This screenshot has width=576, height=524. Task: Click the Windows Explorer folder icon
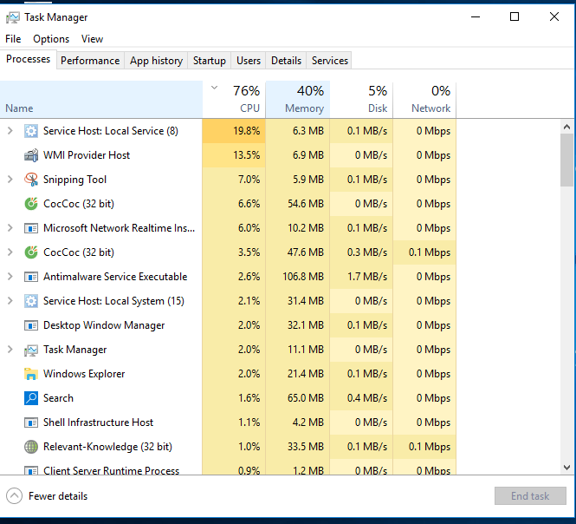pos(31,374)
